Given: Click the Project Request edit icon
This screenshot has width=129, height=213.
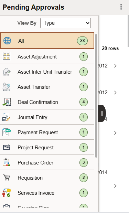Looking at the screenshot, I should point(7,147).
